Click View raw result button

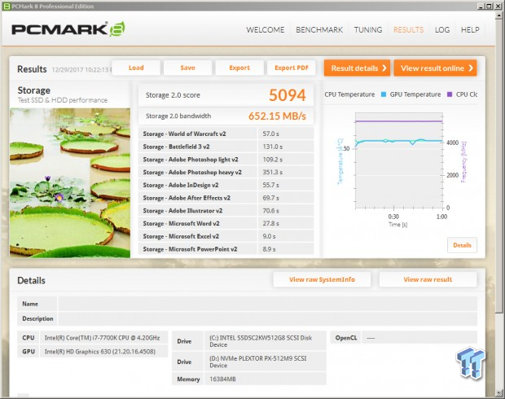(x=428, y=279)
